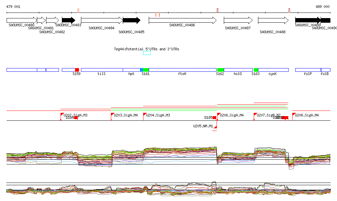Viewport: 337px width, 201px height.
Task: Click the U204.SigA.M3 promoter flag
Action: pyautogui.click(x=145, y=115)
